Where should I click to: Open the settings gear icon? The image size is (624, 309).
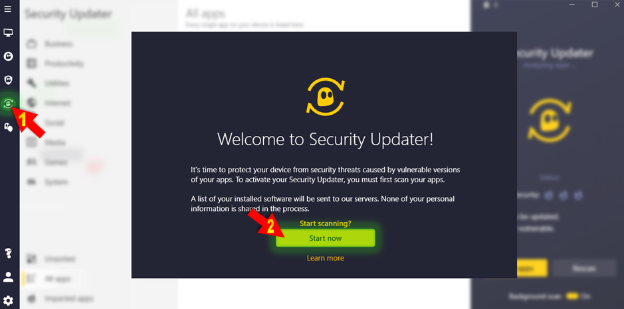[8, 300]
